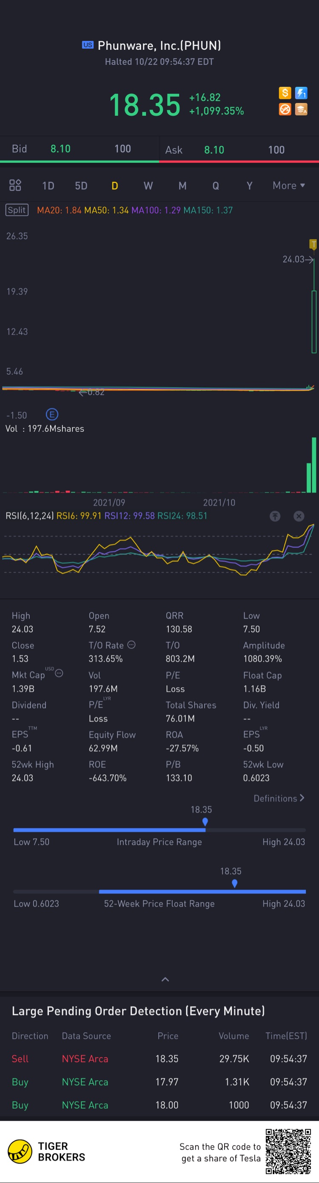Select the Y yearly chart tab
The width and height of the screenshot is (319, 1183).
click(249, 186)
